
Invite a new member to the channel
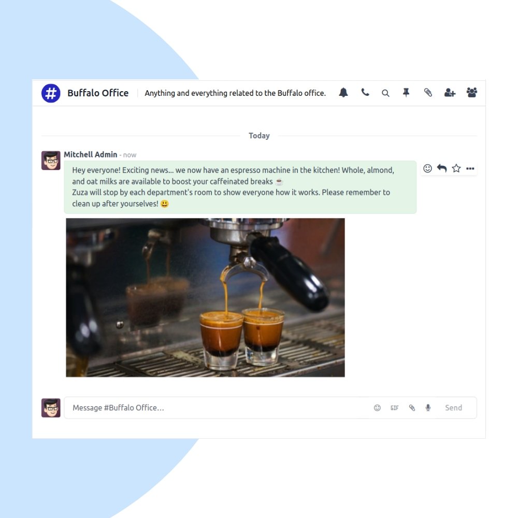pyautogui.click(x=449, y=93)
